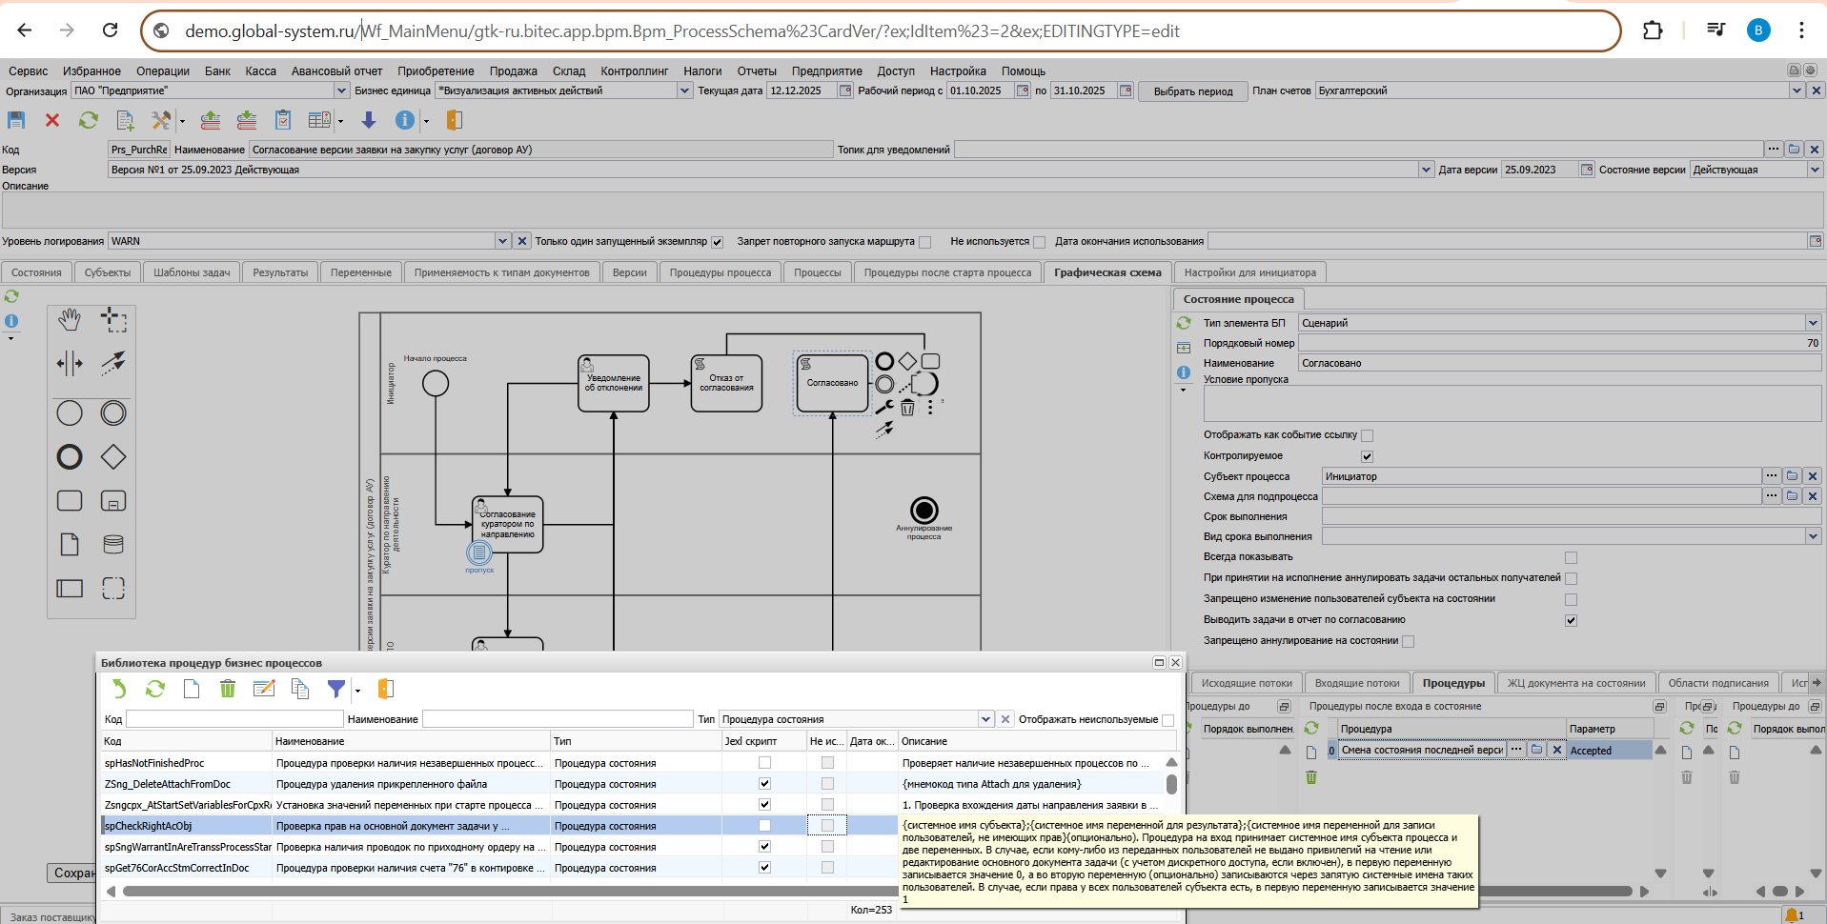This screenshot has width=1827, height=924.
Task: Choose the connection arrows tool
Action: pyautogui.click(x=113, y=363)
